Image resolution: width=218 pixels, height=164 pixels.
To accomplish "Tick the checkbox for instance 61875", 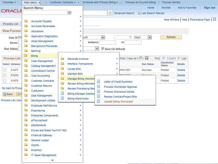I will (5, 81).
